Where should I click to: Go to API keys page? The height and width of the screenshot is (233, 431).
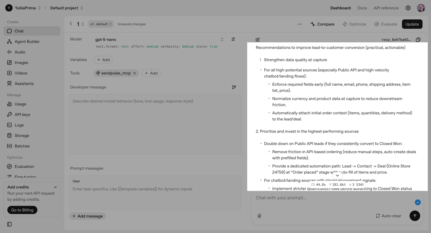coord(22,114)
